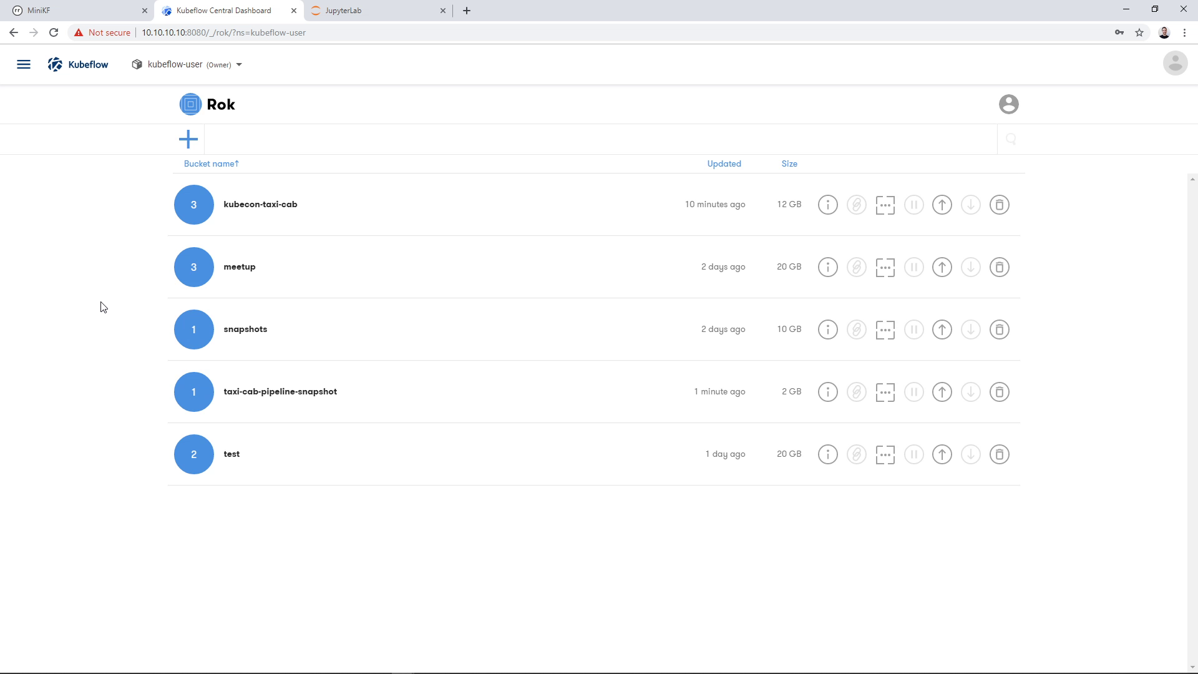Click upload arrow in test row
Screen dimensions: 1198x674
[942, 454]
